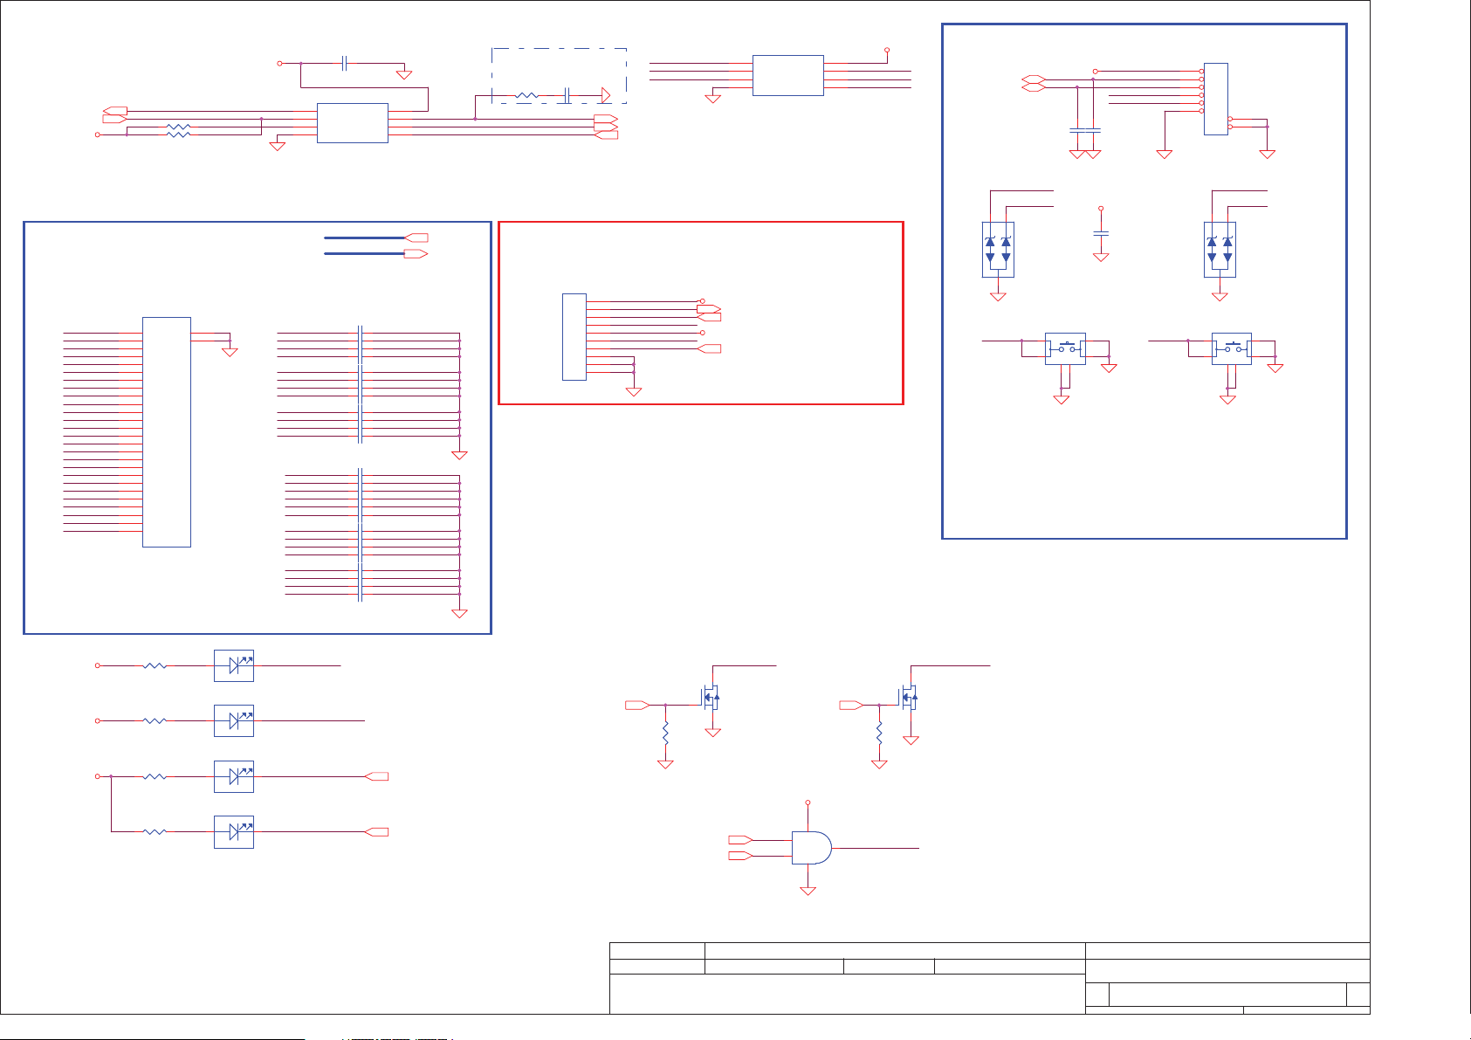
Task: Select pull-down resistor under right MOSFET
Action: (x=879, y=732)
